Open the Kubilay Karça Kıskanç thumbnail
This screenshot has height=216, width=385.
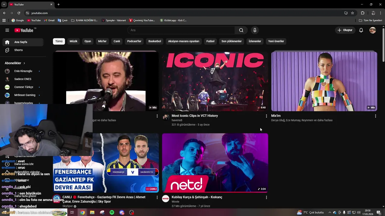(215, 163)
